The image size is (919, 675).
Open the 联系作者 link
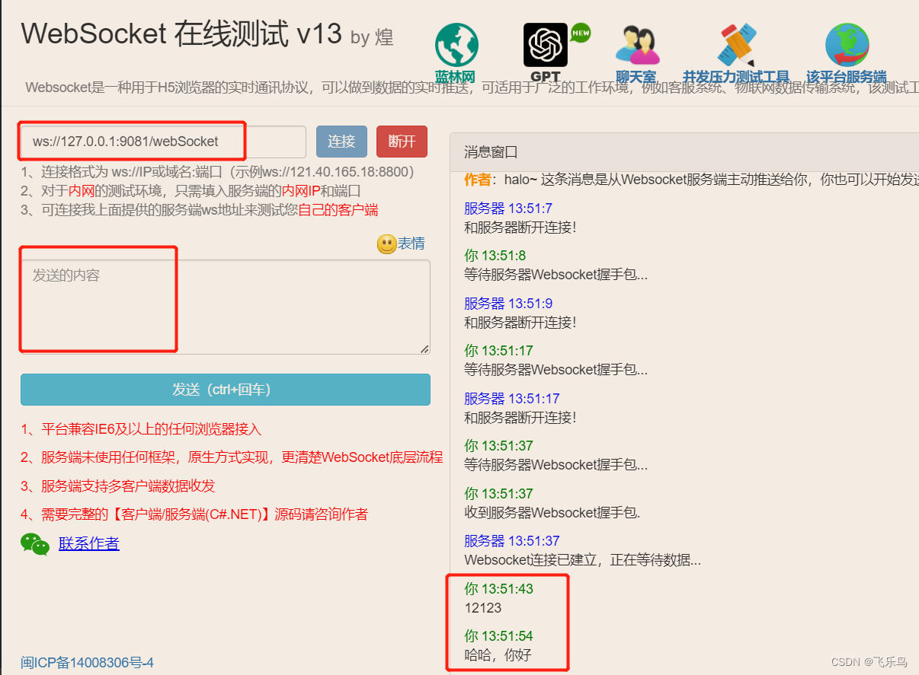[x=88, y=543]
